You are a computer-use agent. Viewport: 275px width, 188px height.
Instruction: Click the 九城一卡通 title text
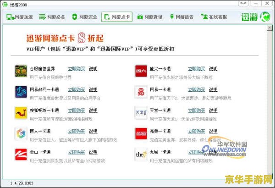click(x=160, y=152)
